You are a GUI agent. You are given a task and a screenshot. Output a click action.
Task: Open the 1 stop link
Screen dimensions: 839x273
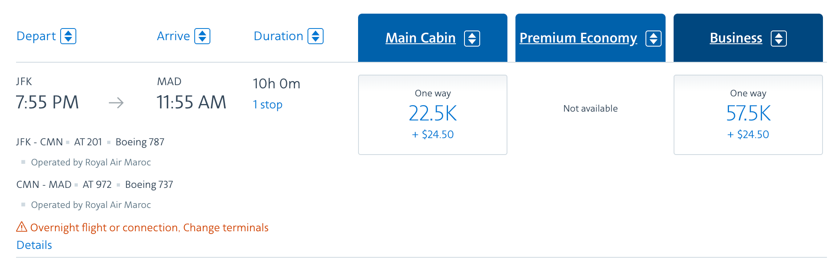pyautogui.click(x=267, y=105)
